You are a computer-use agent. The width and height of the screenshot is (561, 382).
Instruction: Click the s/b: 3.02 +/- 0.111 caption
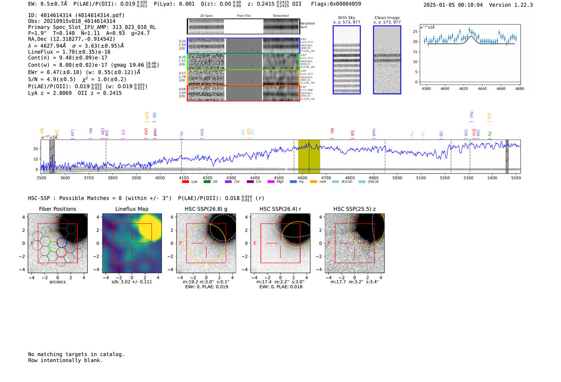pyautogui.click(x=132, y=282)
